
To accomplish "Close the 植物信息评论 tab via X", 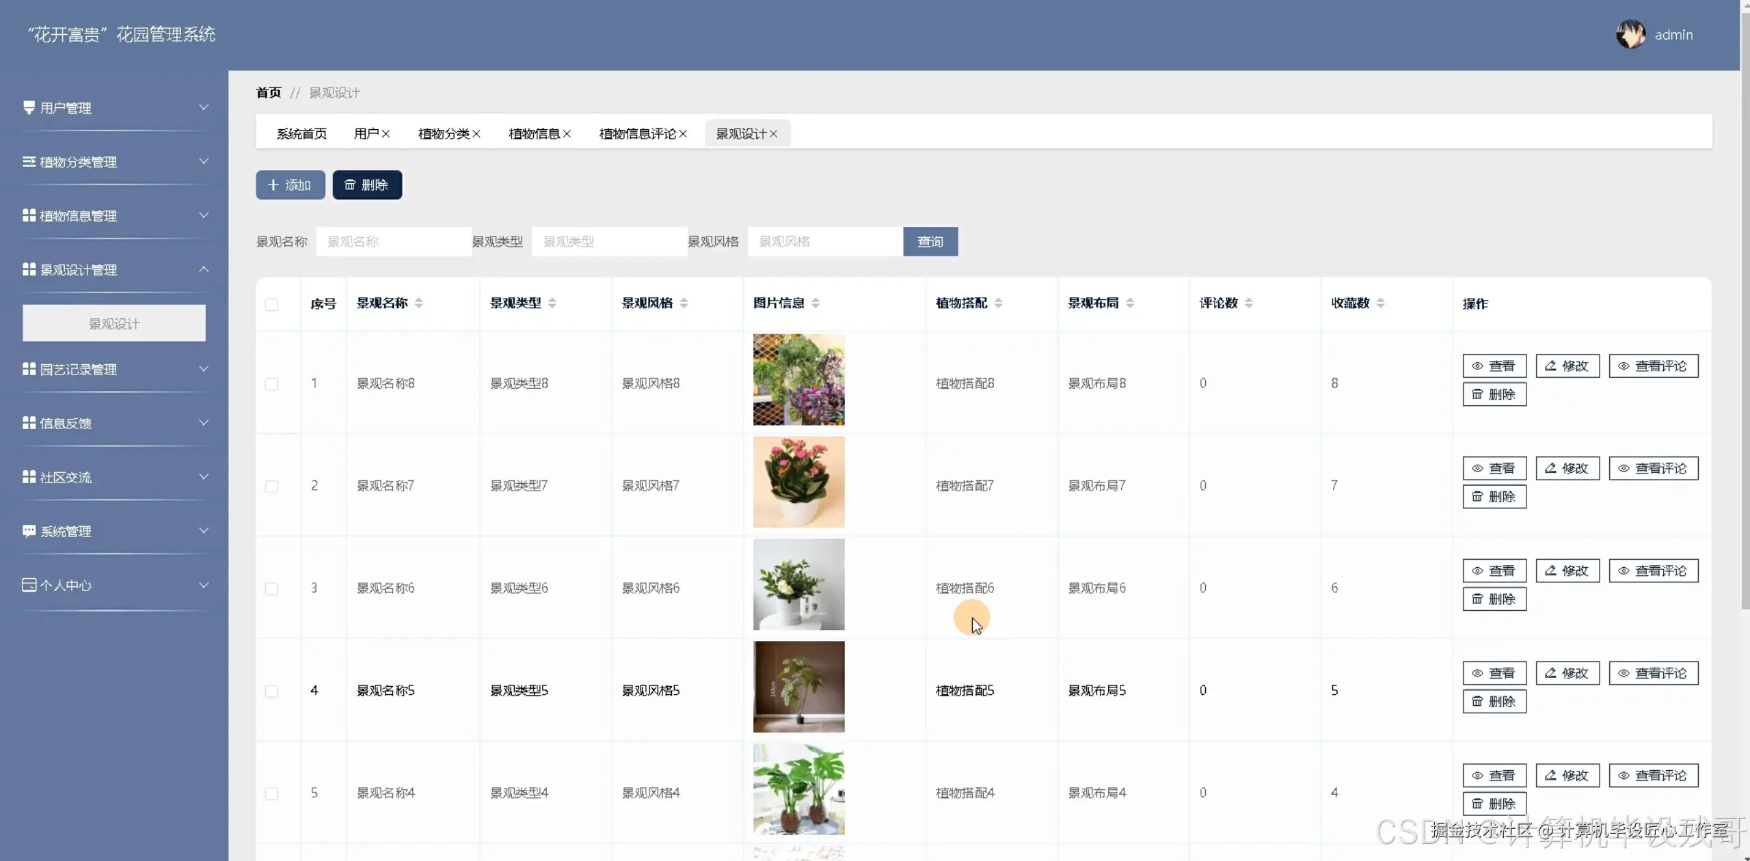I will [683, 134].
